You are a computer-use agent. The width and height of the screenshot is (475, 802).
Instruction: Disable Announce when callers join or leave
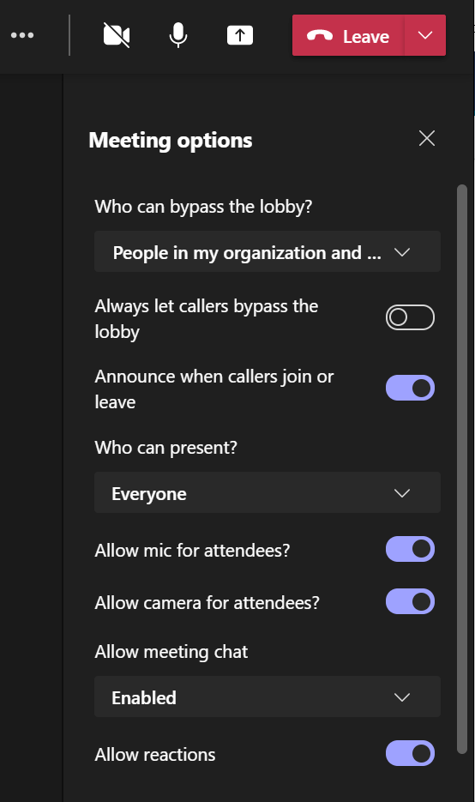coord(410,388)
